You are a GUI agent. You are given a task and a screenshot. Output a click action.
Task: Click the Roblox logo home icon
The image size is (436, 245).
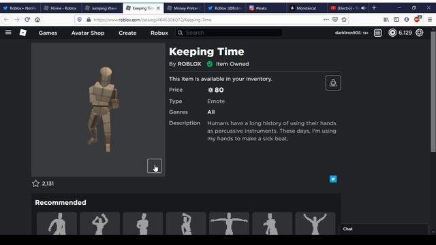[23, 33]
